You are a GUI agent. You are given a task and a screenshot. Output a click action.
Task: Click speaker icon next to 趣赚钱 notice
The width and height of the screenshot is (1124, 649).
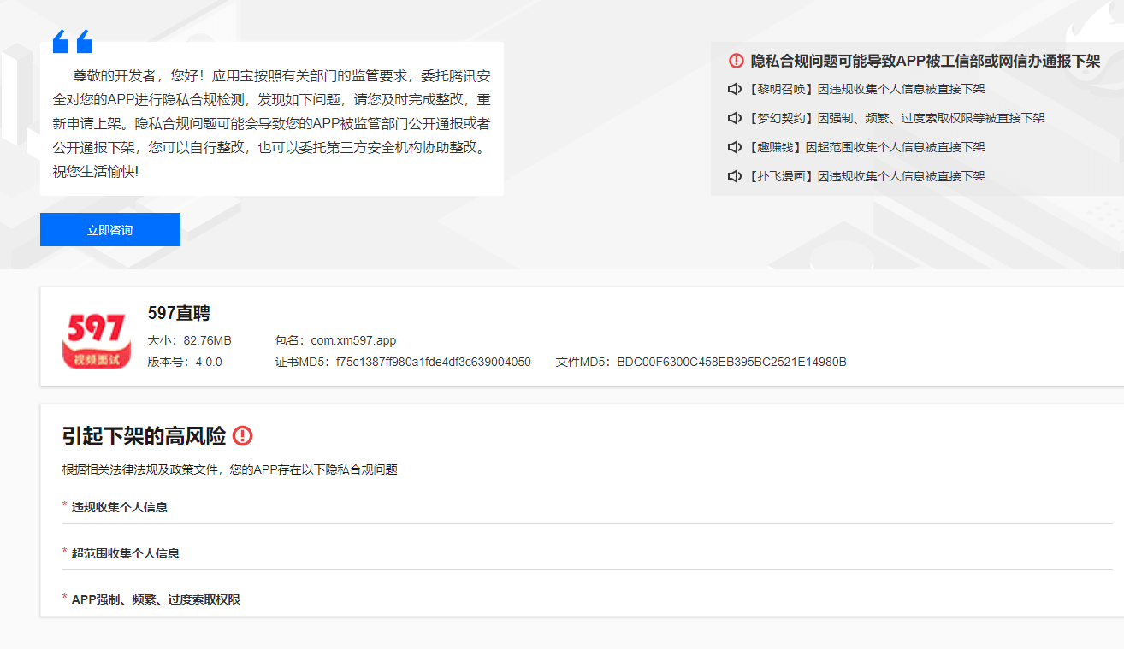click(x=734, y=147)
